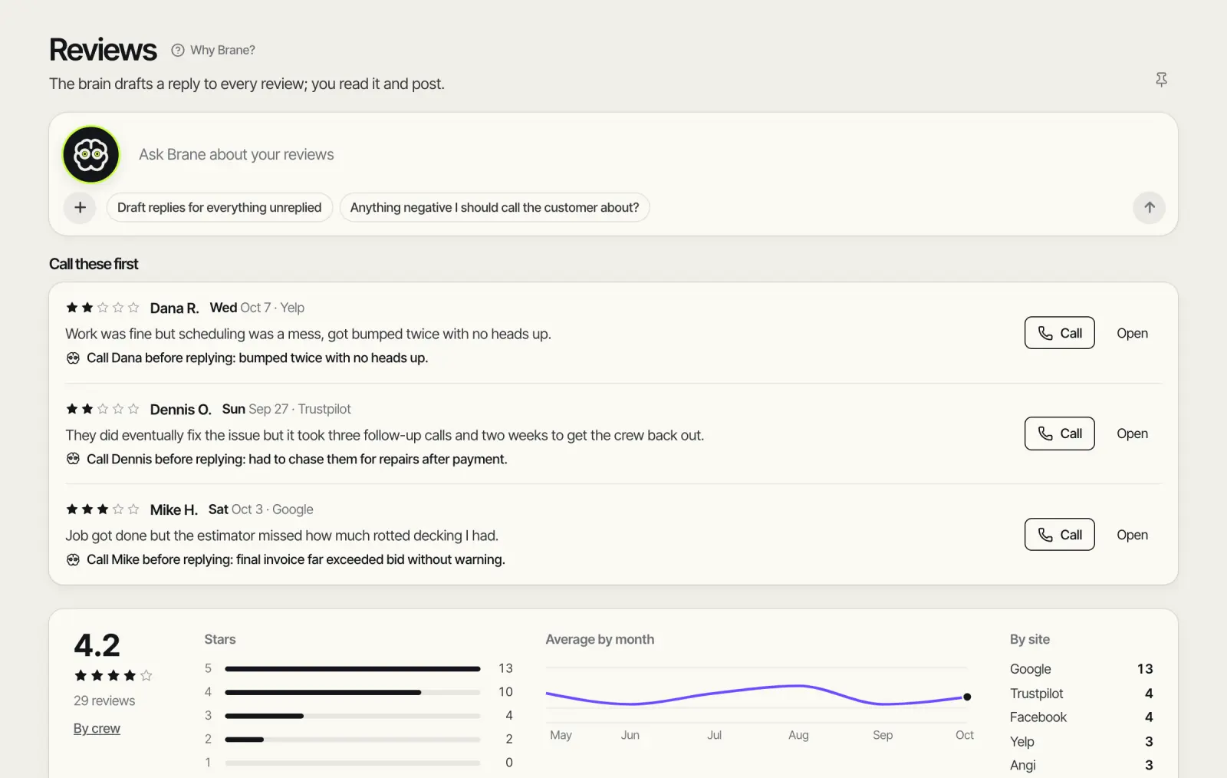The height and width of the screenshot is (778, 1227).
Task: Open Dana R.'s review
Action: 1132,333
